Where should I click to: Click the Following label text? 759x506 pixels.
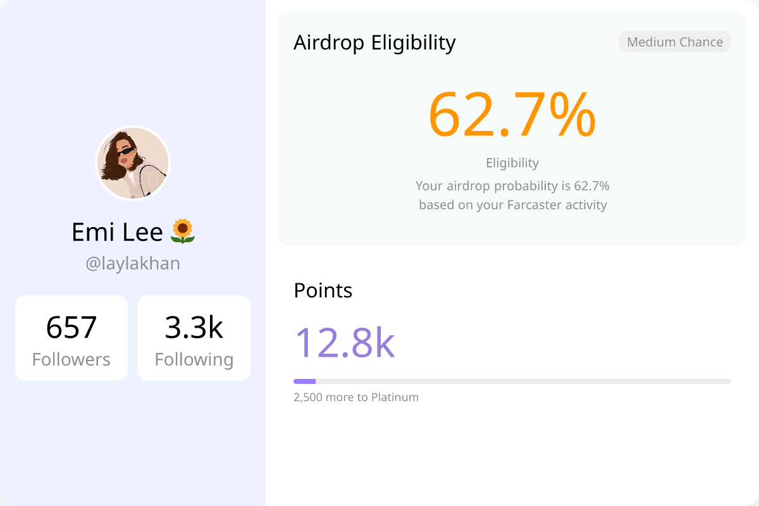tap(194, 359)
